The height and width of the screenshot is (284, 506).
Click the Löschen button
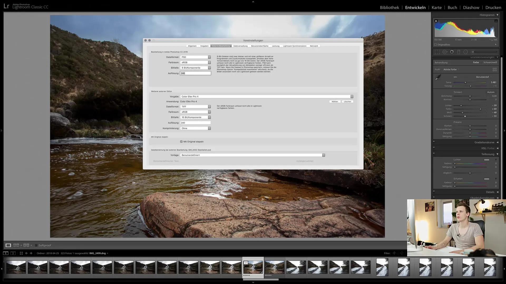coord(347,102)
